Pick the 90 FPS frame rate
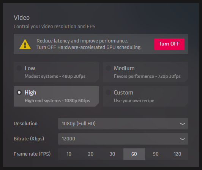 point(156,154)
